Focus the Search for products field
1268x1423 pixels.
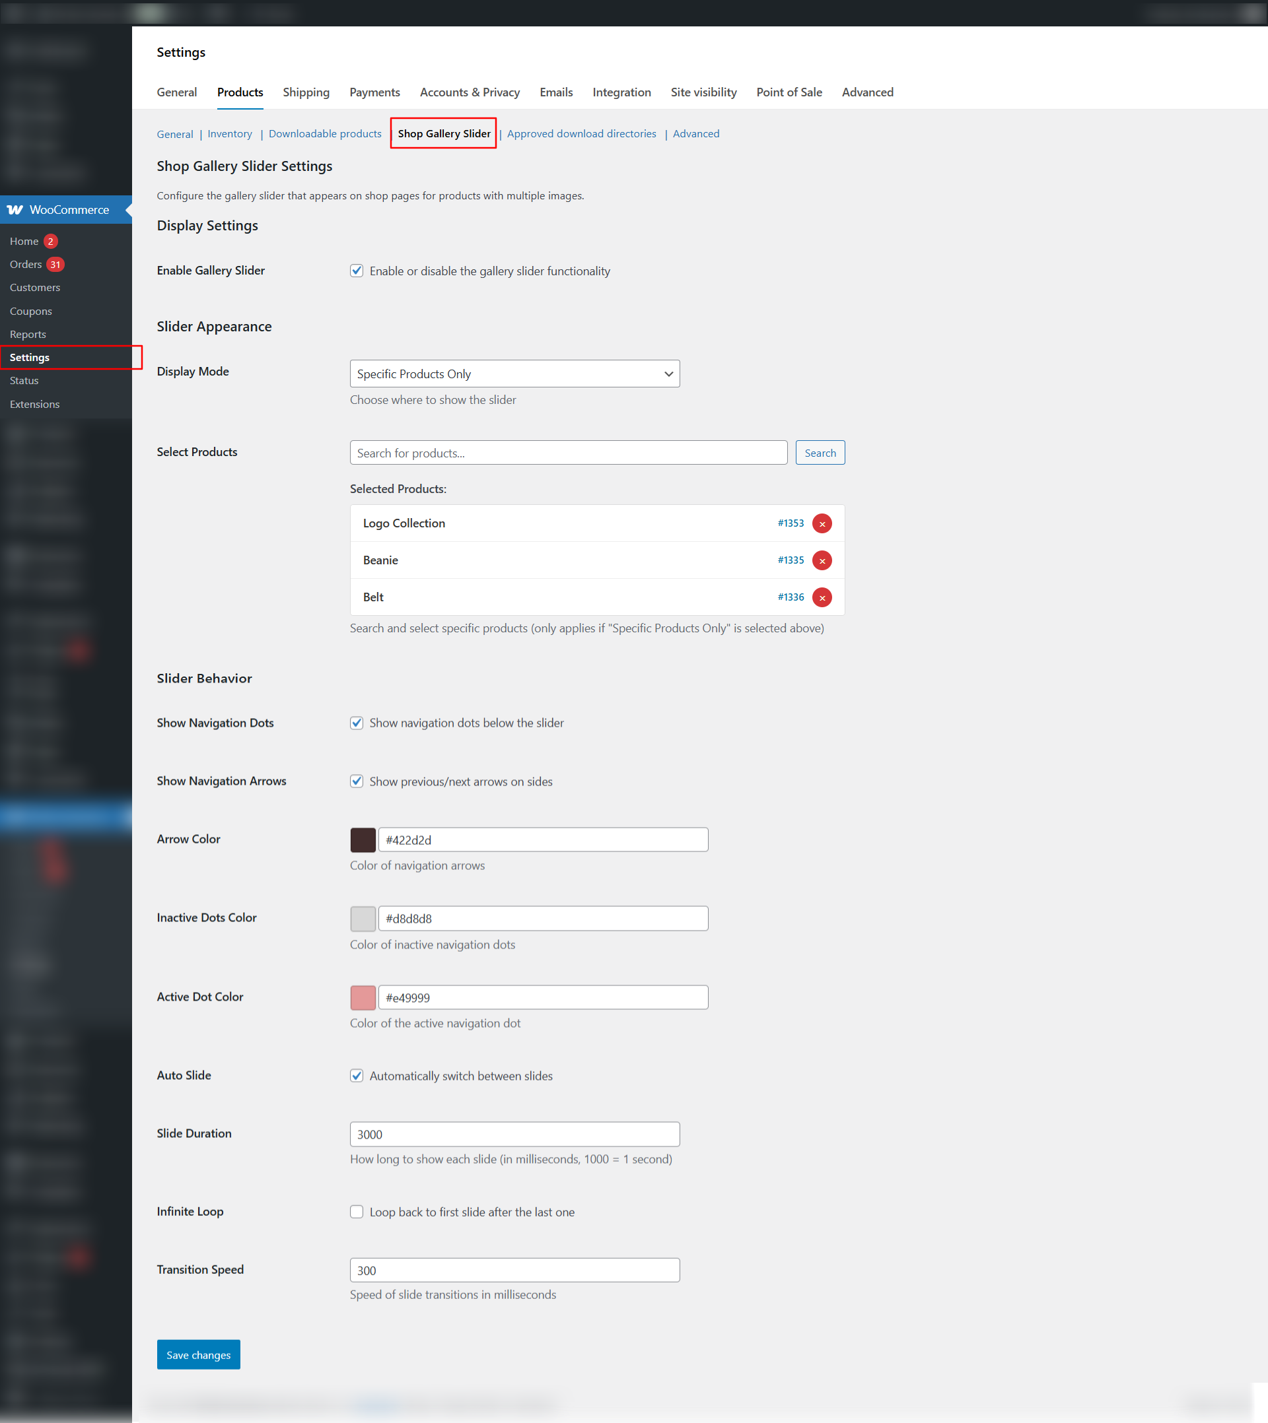click(x=568, y=453)
